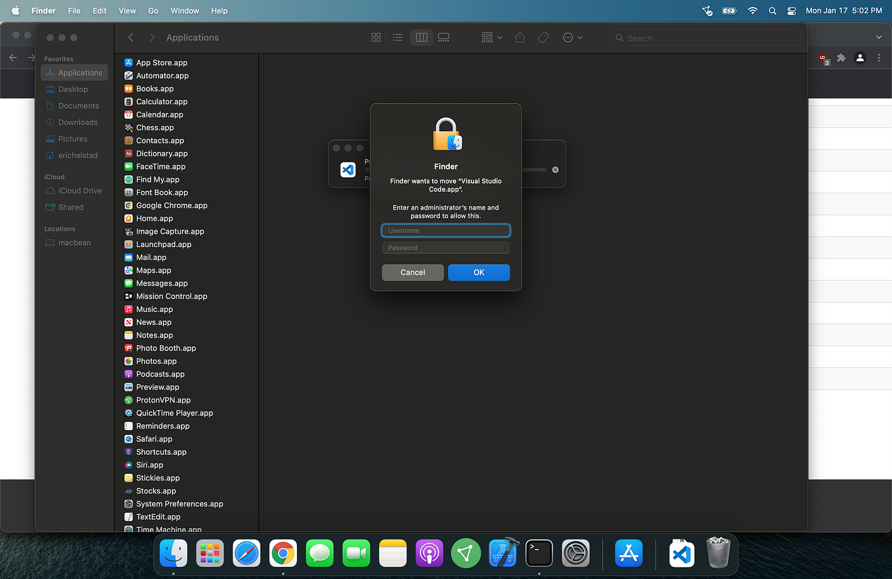Open the group-by dropdown in the toolbar
The width and height of the screenshot is (892, 579).
(x=491, y=38)
